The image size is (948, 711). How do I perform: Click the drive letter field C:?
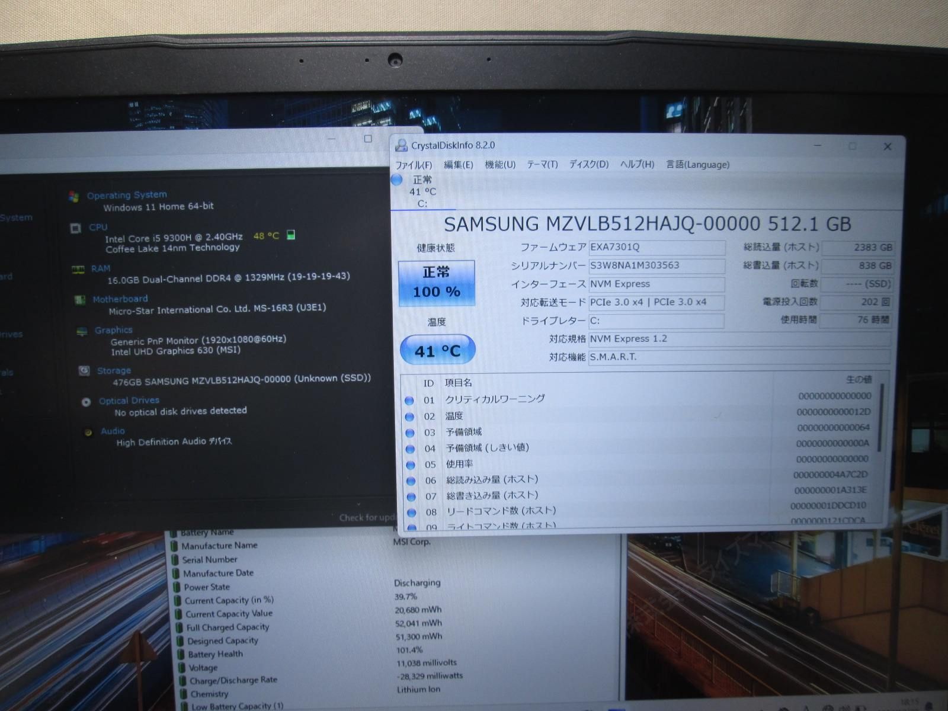click(x=656, y=321)
